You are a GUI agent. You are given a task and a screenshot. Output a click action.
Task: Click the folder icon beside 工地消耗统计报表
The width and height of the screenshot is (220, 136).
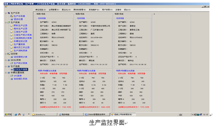pyautogui.click(x=12, y=38)
